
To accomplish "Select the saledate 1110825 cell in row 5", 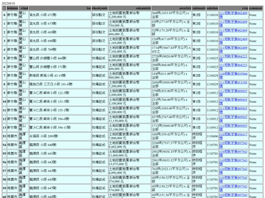I will coord(212,58).
